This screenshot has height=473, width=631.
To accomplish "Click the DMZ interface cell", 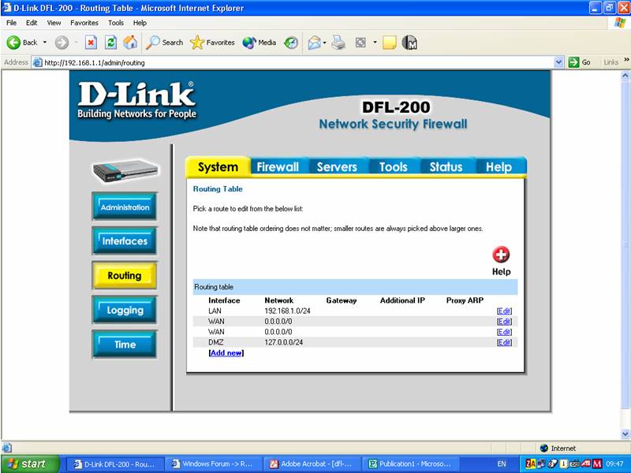I will pyautogui.click(x=215, y=342).
